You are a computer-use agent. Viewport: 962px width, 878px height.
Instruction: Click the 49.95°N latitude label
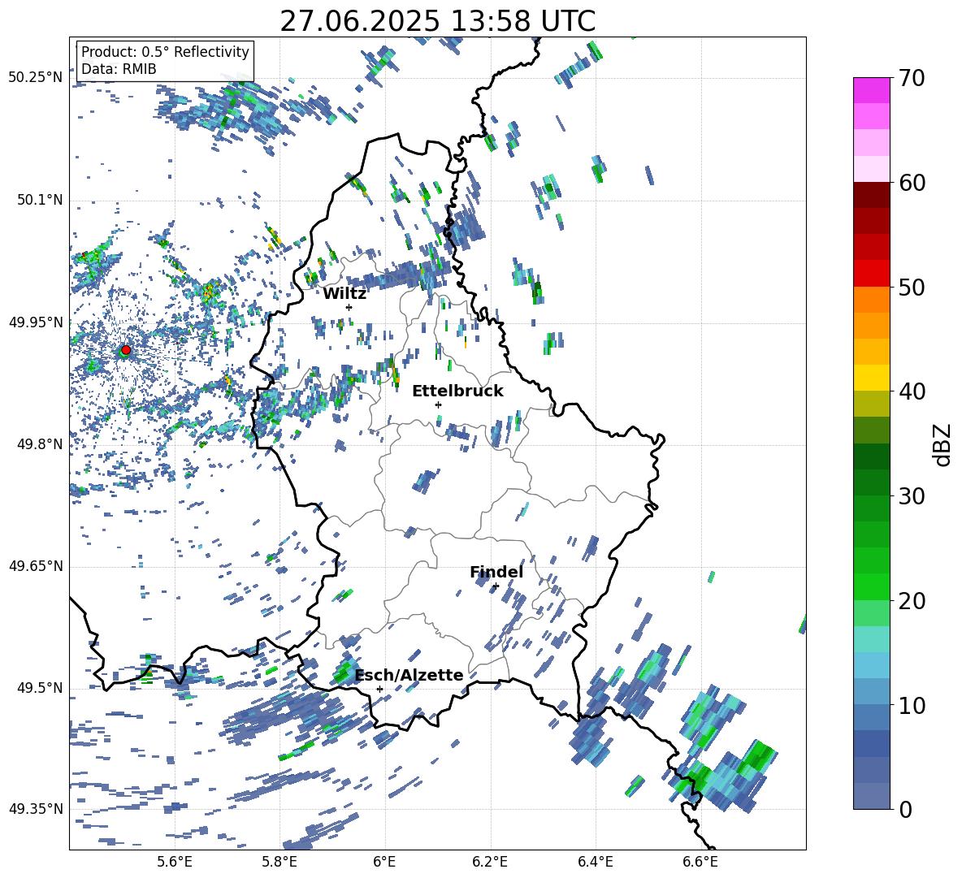[36, 322]
